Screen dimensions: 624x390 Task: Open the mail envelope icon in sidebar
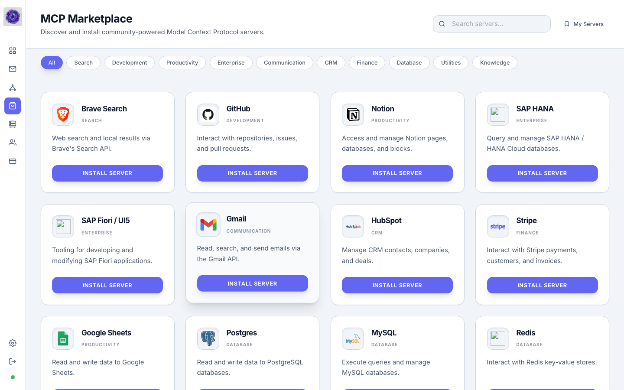click(13, 69)
